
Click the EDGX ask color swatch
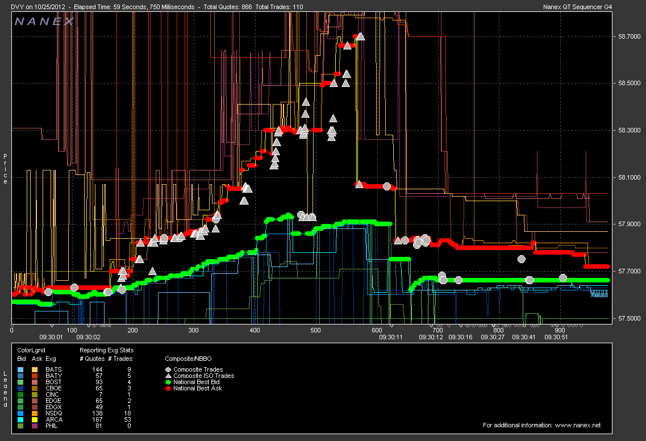pyautogui.click(x=35, y=407)
